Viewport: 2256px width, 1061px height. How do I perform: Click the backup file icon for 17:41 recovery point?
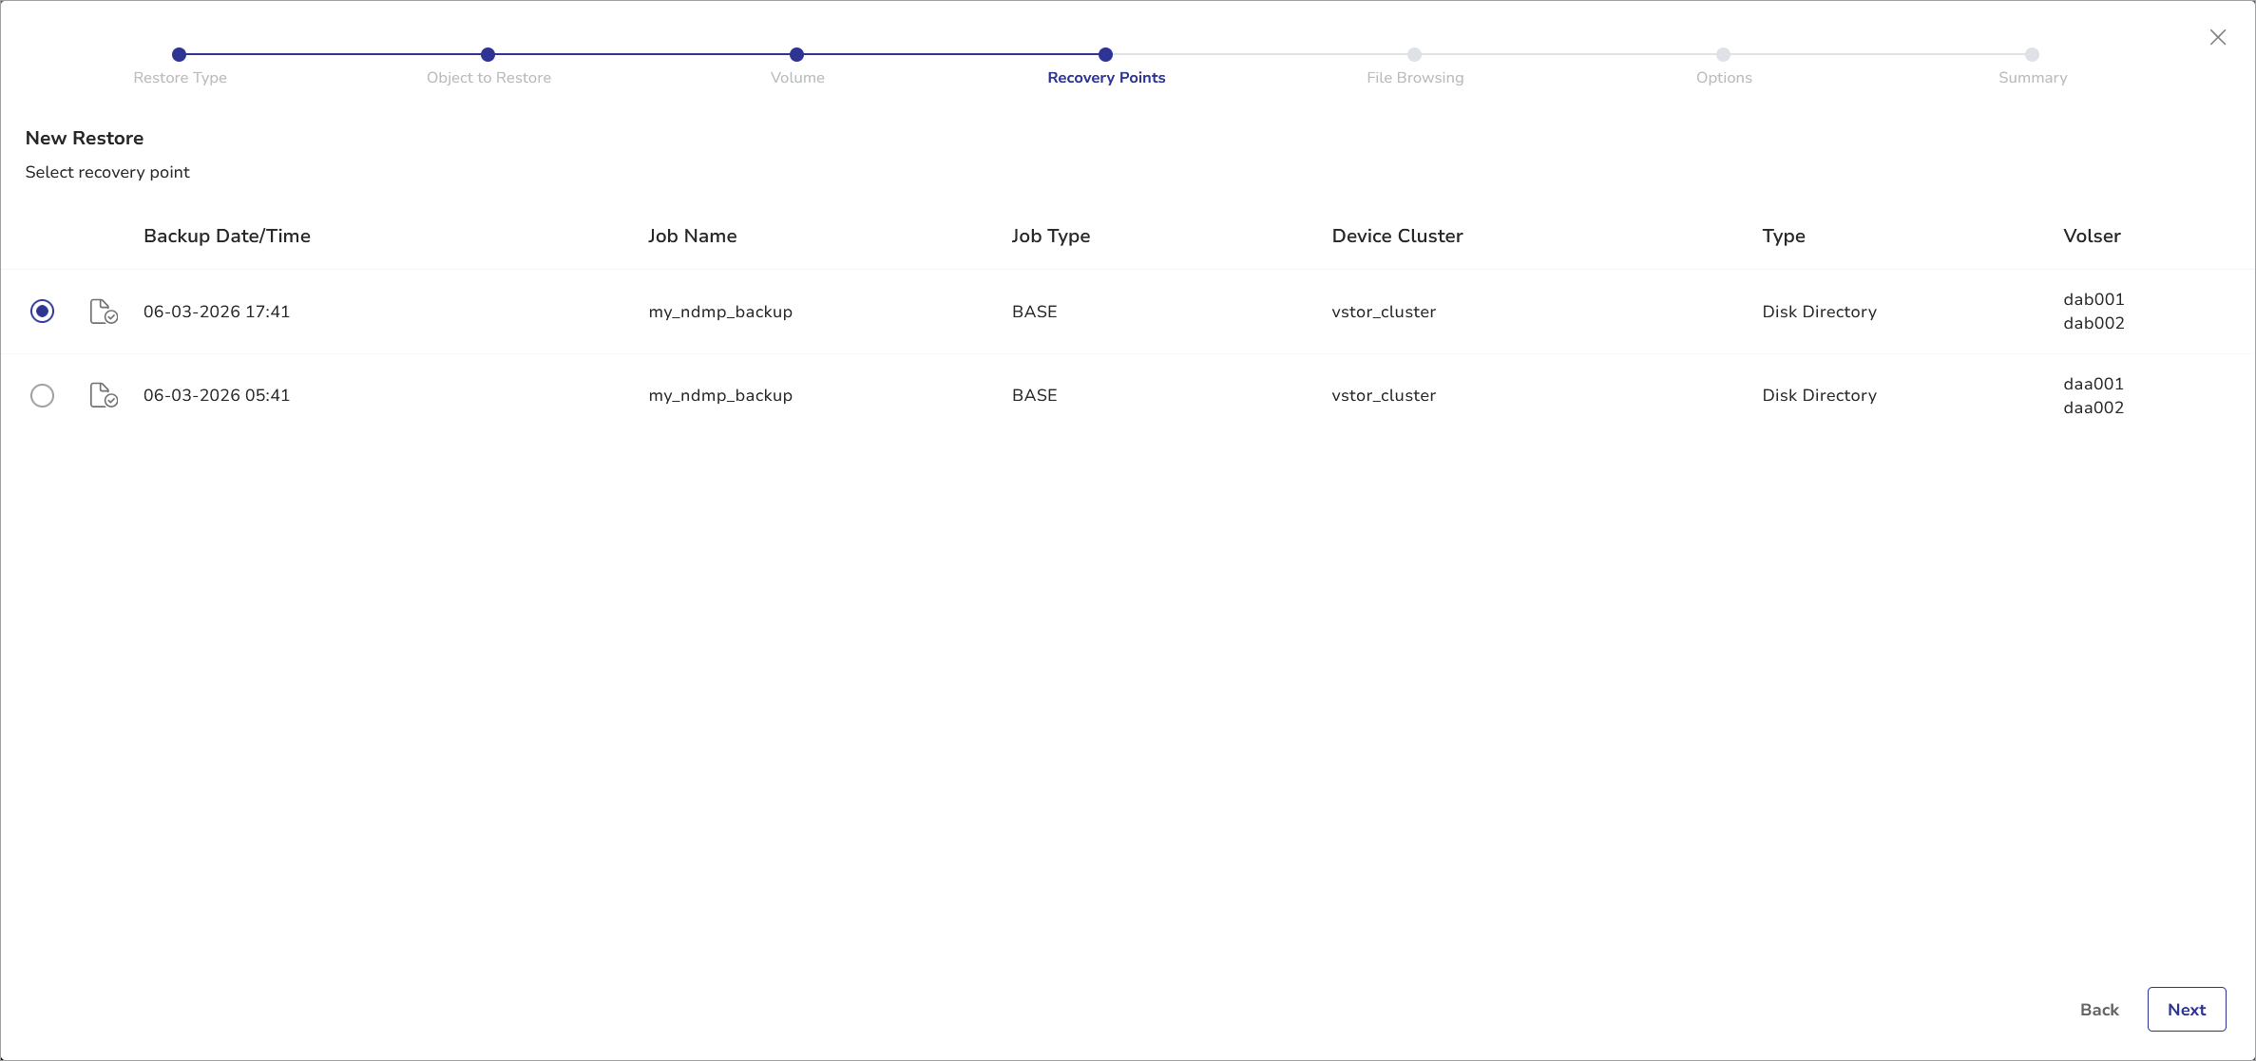pos(103,312)
